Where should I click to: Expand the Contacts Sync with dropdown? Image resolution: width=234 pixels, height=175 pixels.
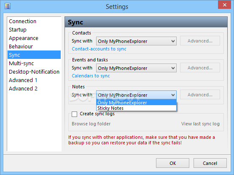136,41
